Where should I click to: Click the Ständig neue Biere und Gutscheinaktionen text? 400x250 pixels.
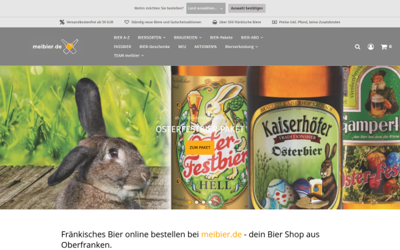(x=166, y=22)
